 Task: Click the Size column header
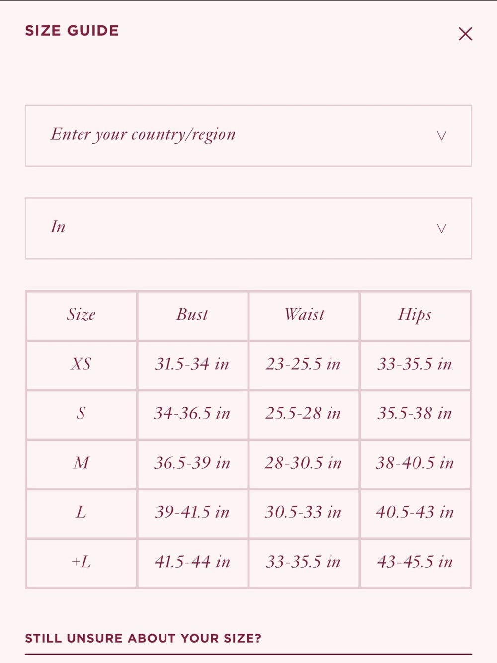tap(81, 314)
